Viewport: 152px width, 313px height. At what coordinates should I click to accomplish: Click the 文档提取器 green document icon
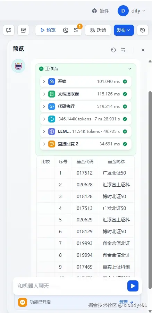point(52,94)
